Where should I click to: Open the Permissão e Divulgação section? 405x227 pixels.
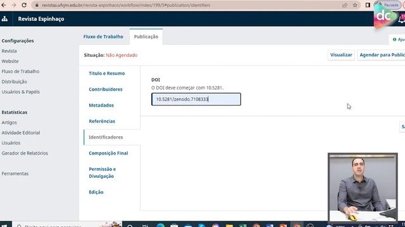click(103, 172)
